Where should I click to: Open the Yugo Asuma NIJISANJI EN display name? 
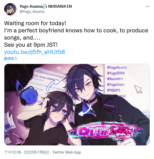46,6
